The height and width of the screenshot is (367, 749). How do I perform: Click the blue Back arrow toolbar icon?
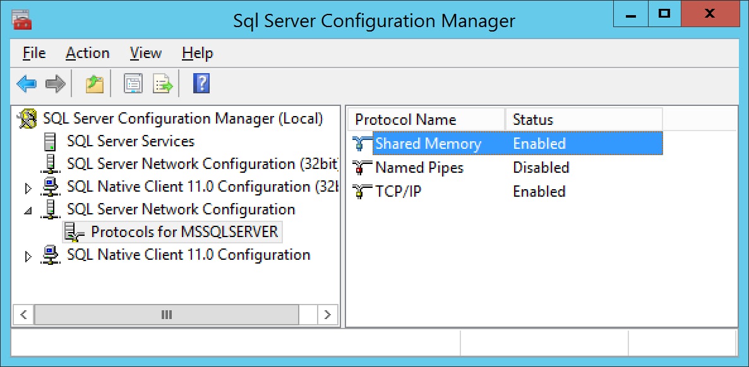(x=27, y=84)
